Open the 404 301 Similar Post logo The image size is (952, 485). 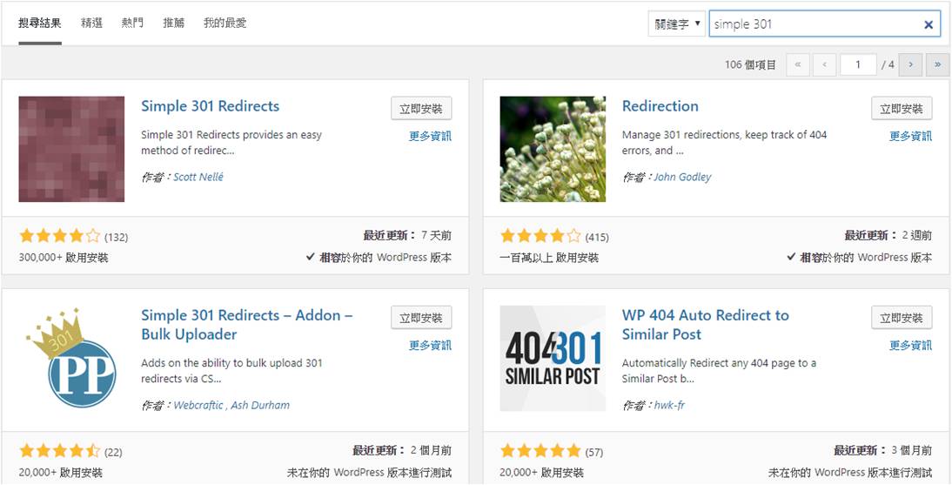(x=553, y=358)
